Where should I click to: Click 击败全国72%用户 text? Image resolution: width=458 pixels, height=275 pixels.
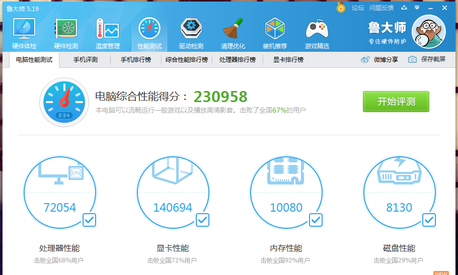pyautogui.click(x=172, y=260)
